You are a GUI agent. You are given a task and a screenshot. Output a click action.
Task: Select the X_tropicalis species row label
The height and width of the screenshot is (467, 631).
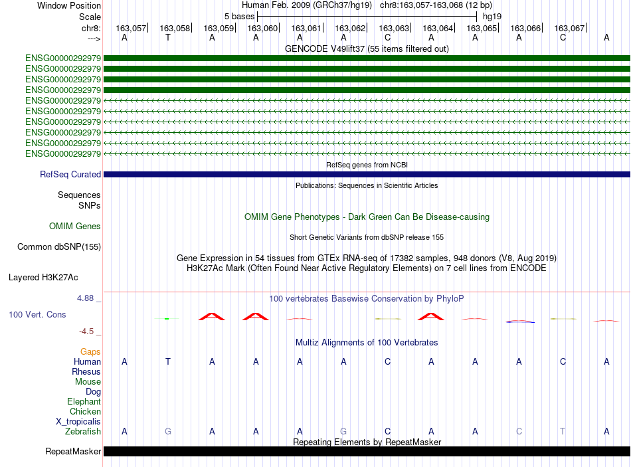click(x=78, y=422)
